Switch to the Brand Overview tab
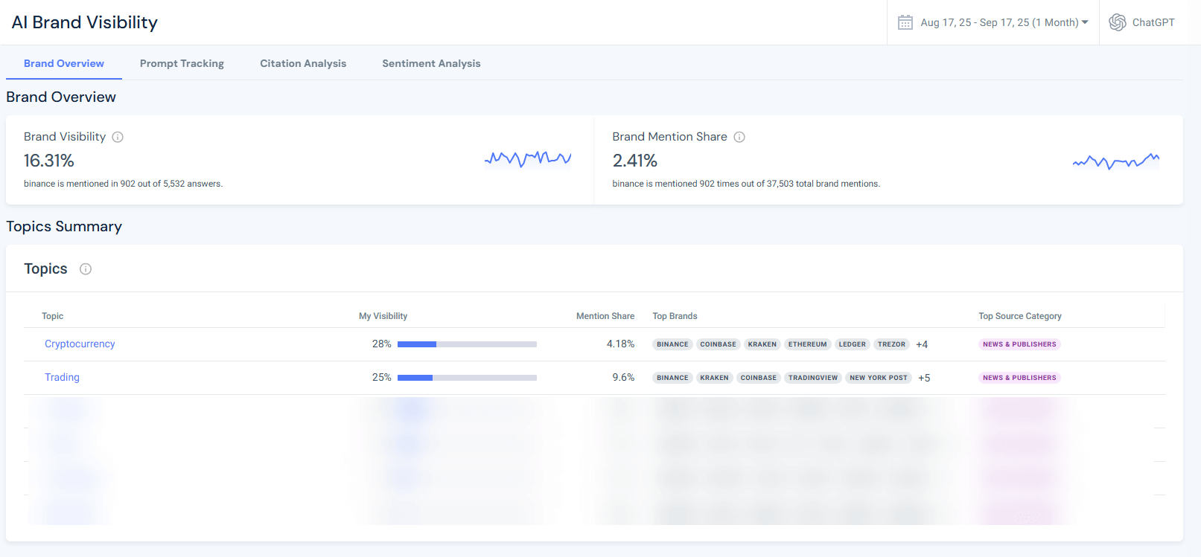The height and width of the screenshot is (557, 1201). pyautogui.click(x=64, y=63)
